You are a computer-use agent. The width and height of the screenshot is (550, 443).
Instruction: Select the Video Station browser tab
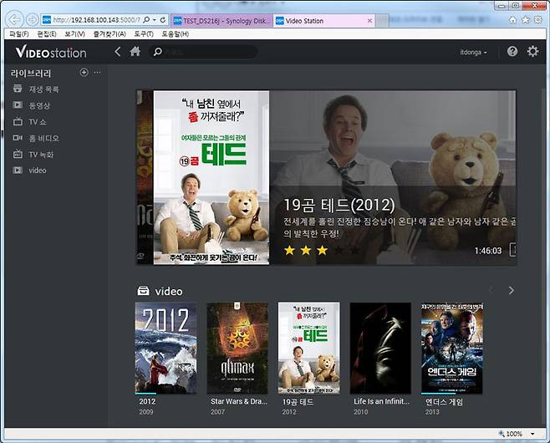point(321,21)
